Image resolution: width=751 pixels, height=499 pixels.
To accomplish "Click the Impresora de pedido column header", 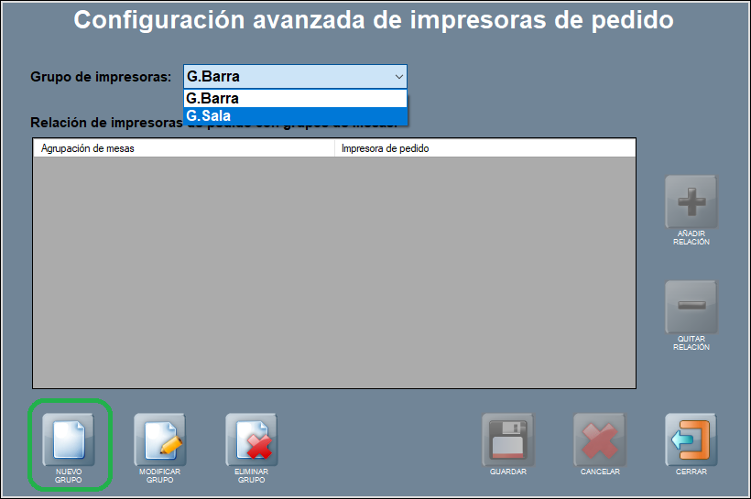I will pos(484,147).
